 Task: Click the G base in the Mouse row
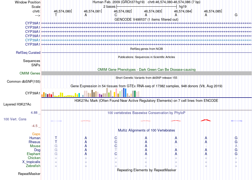56,146
